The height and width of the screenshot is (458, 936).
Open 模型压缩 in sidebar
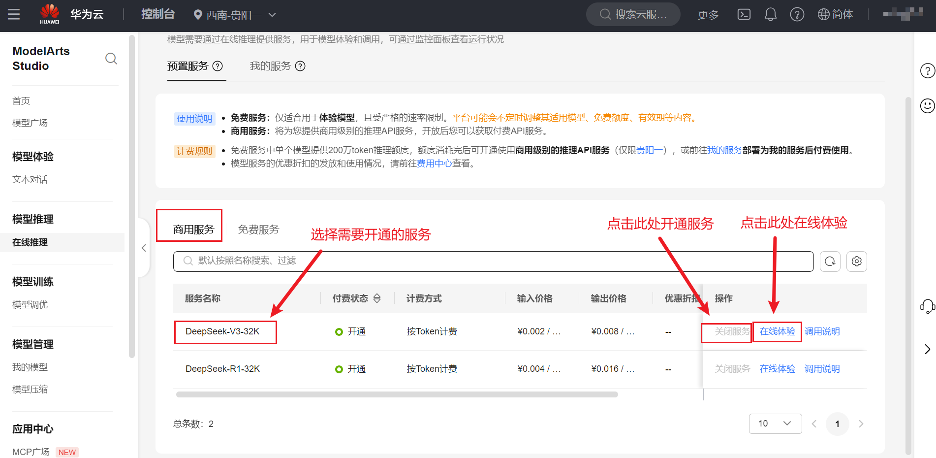(30, 390)
